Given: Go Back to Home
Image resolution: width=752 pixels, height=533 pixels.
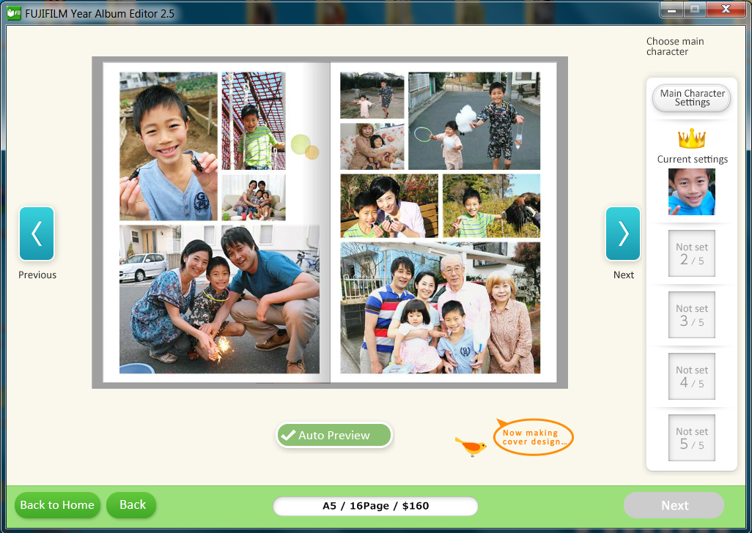Looking at the screenshot, I should [57, 504].
